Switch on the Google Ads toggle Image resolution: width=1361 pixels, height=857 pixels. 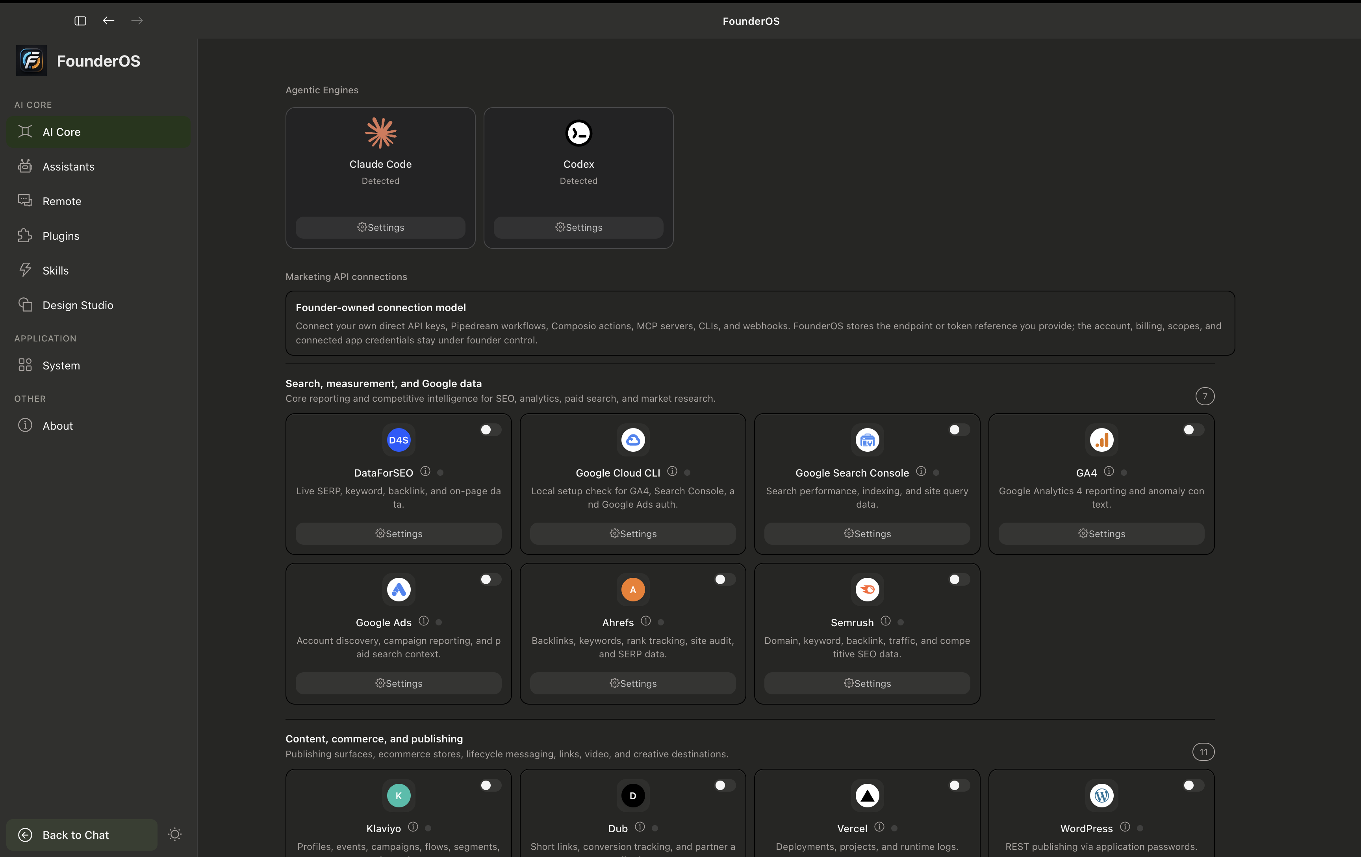click(x=491, y=579)
